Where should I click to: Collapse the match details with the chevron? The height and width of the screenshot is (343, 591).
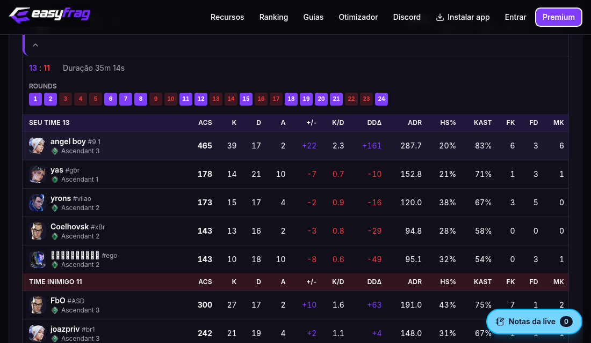coord(35,45)
